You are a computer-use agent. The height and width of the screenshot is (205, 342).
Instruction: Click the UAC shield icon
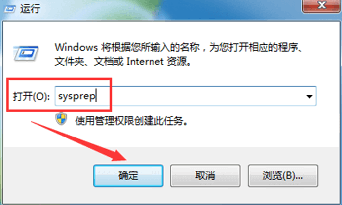click(x=61, y=119)
